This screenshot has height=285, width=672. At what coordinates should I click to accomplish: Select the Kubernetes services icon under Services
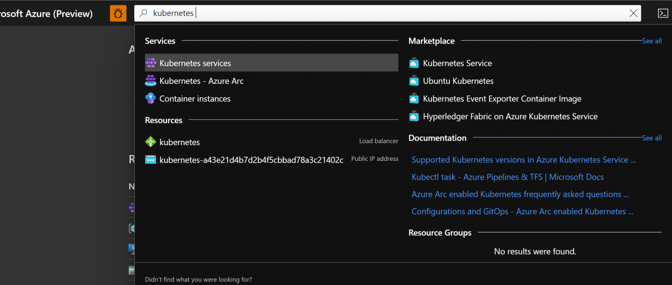(x=151, y=63)
